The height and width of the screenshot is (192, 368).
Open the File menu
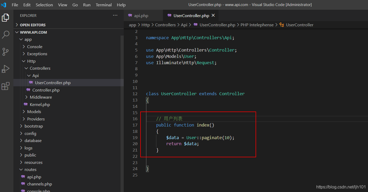[15, 5]
